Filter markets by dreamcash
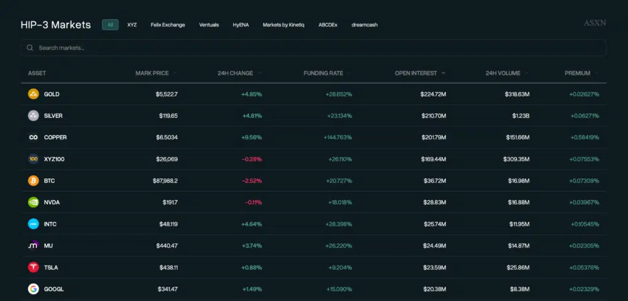The image size is (628, 301). pyautogui.click(x=364, y=25)
